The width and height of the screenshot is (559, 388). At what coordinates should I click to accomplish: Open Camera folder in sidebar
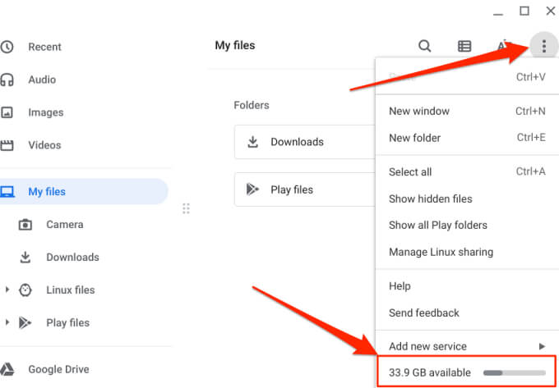[x=64, y=224]
